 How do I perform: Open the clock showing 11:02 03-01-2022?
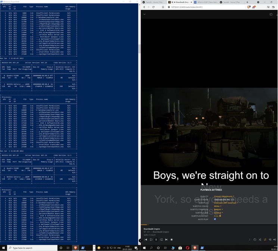click(x=127, y=248)
